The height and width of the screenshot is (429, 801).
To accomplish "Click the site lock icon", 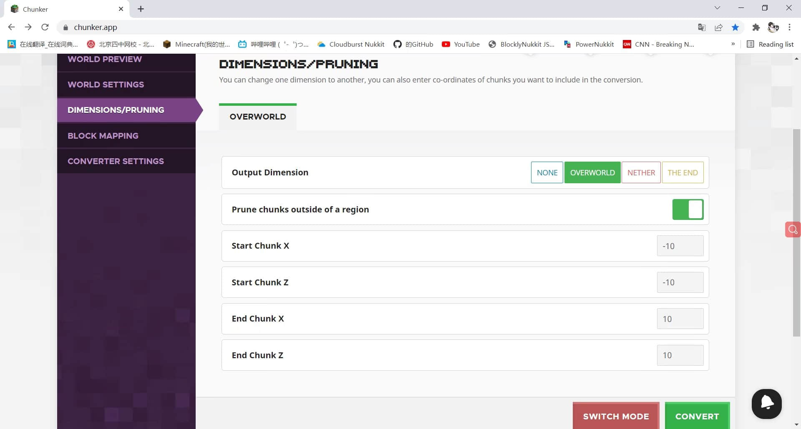I will 65,27.
